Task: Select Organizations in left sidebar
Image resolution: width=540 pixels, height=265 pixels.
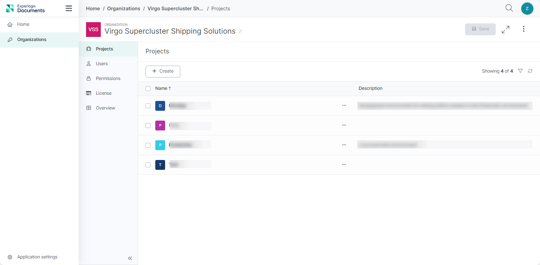Action: coord(39,40)
